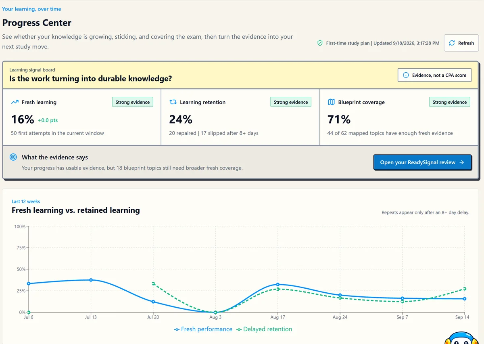The height and width of the screenshot is (344, 484).
Task: Click the Learning retention repeat icon
Action: 173,102
